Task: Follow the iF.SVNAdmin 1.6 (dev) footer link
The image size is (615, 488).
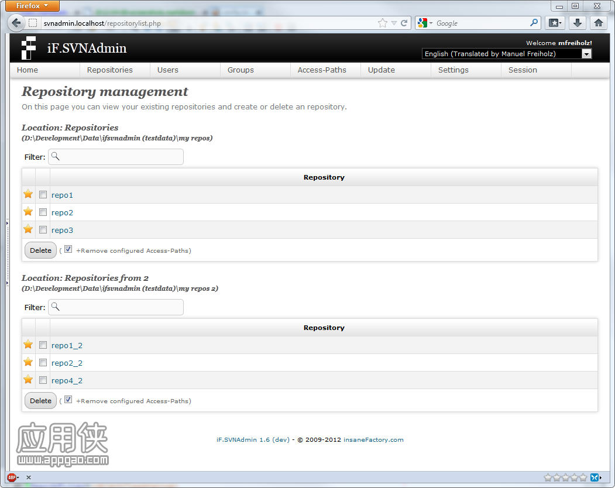Action: [253, 440]
